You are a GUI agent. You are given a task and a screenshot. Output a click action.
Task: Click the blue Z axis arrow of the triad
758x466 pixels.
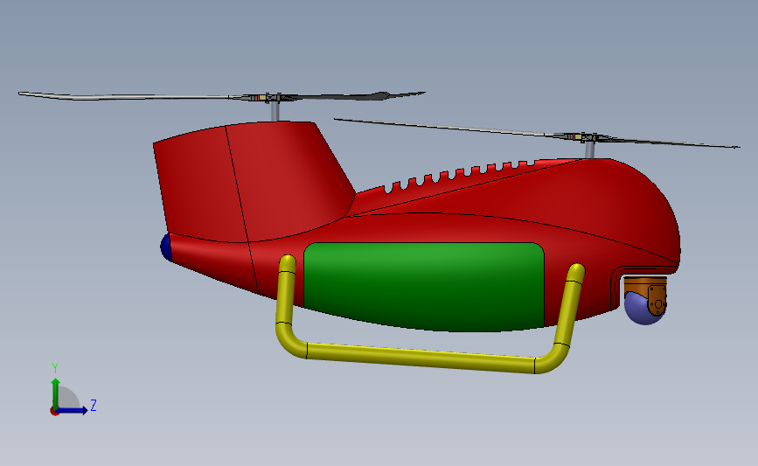point(73,410)
